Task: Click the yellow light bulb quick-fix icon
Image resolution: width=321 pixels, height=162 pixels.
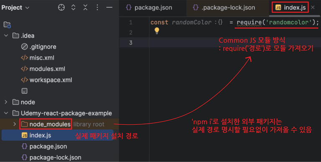Action: pyautogui.click(x=157, y=31)
